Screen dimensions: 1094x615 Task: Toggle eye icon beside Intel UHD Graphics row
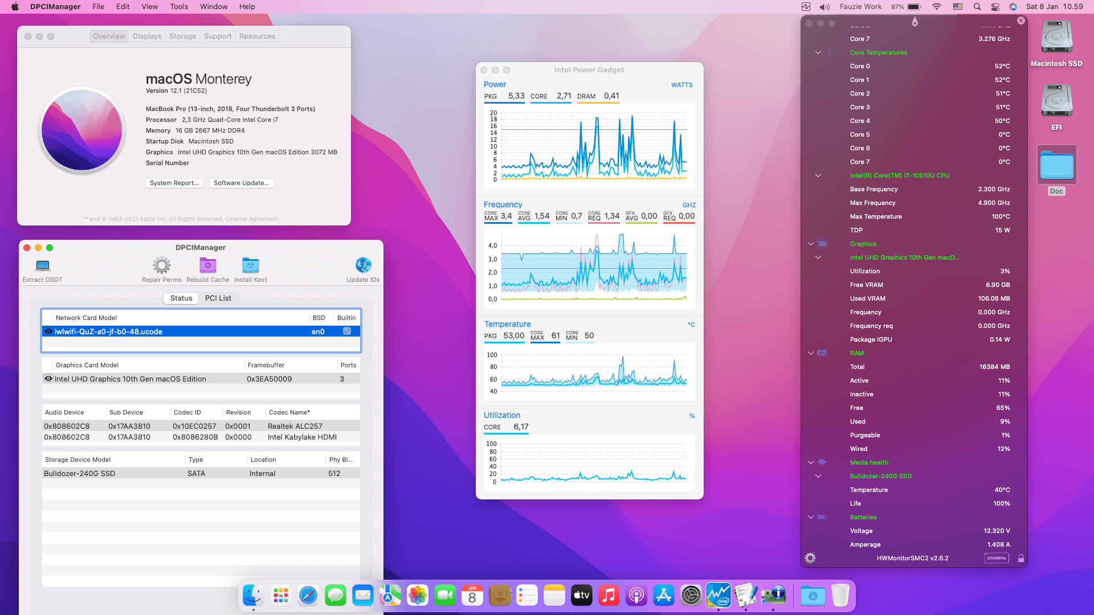(48, 379)
